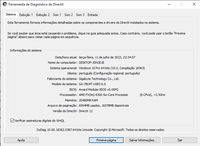Click the Gigabyte Technology Co., Ltd. value
Screen dimensions: 200x146
(x=99, y=79)
